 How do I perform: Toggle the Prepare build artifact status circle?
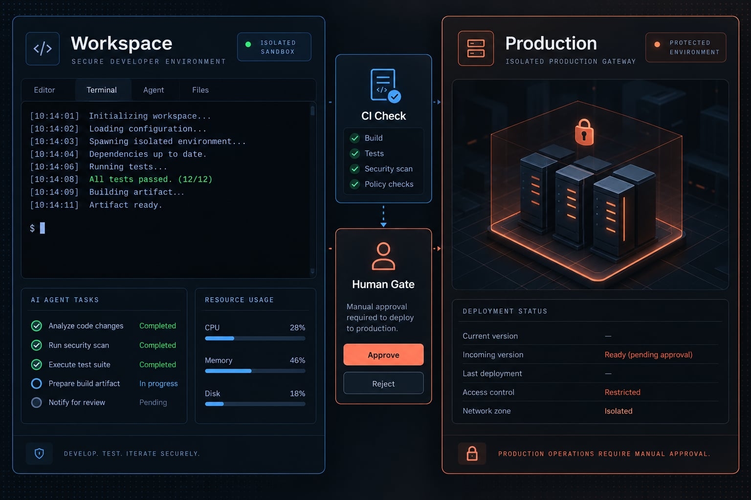(36, 383)
